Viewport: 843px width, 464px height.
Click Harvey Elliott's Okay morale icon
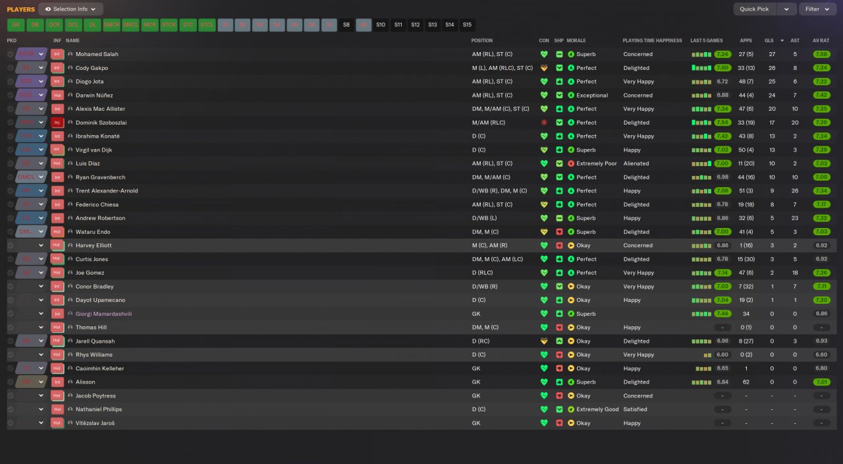click(571, 245)
